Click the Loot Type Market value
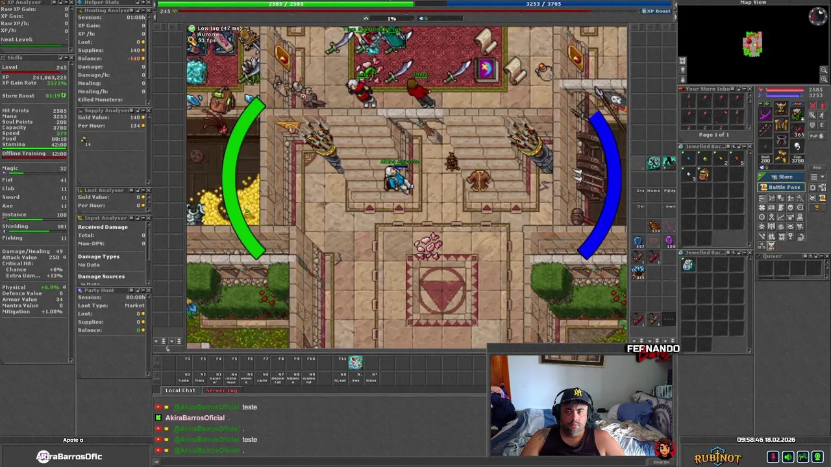 click(134, 305)
